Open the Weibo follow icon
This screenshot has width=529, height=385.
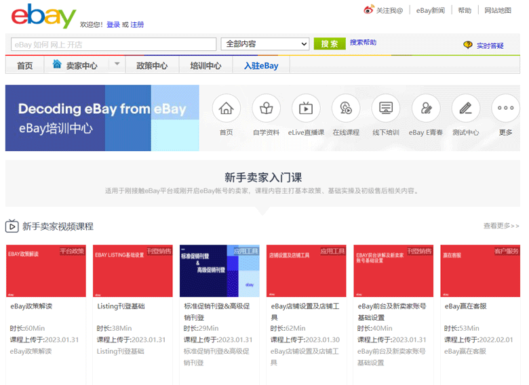(369, 9)
